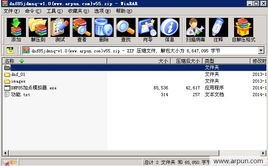The width and height of the screenshot is (268, 166).
Task: Maximize the WinRAR window
Action: [x=256, y=4]
